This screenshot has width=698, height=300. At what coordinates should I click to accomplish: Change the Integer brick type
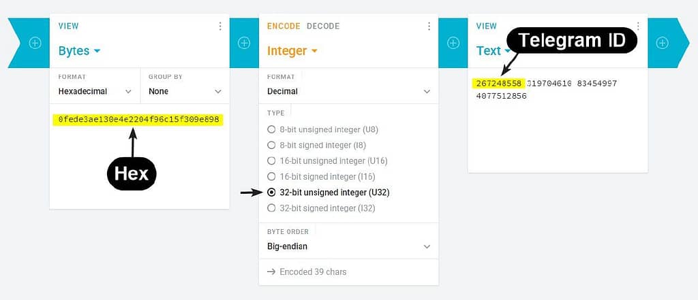292,51
